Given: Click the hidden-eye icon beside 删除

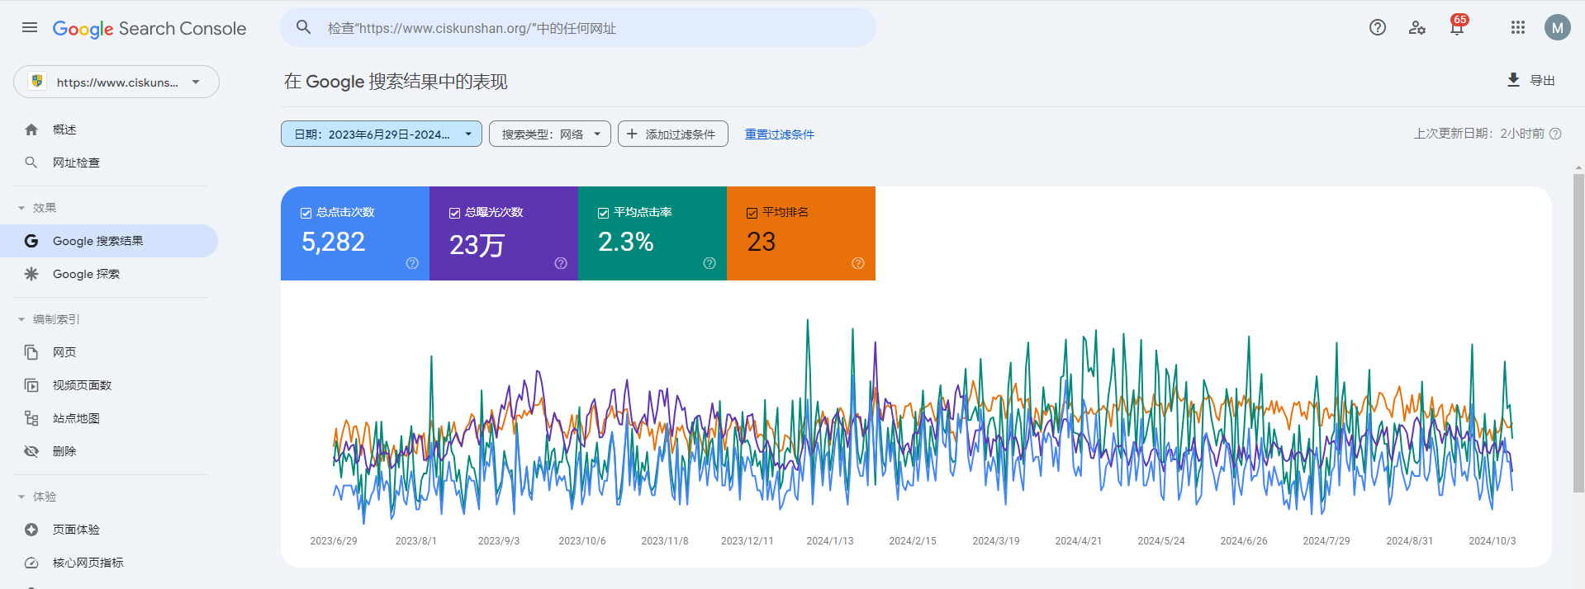Looking at the screenshot, I should point(31,451).
